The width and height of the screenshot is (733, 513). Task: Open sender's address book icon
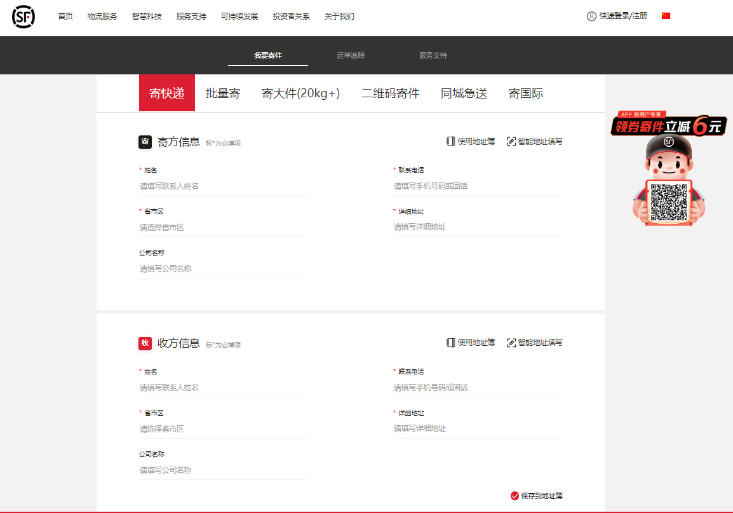[451, 142]
